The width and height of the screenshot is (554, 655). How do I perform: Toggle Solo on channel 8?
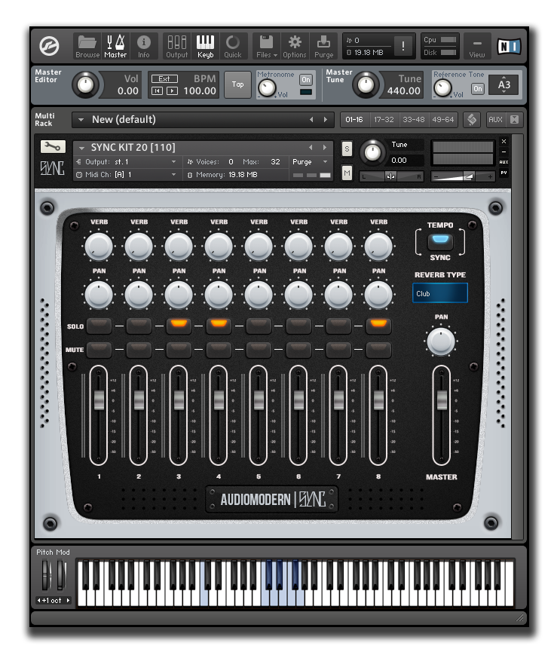[378, 325]
